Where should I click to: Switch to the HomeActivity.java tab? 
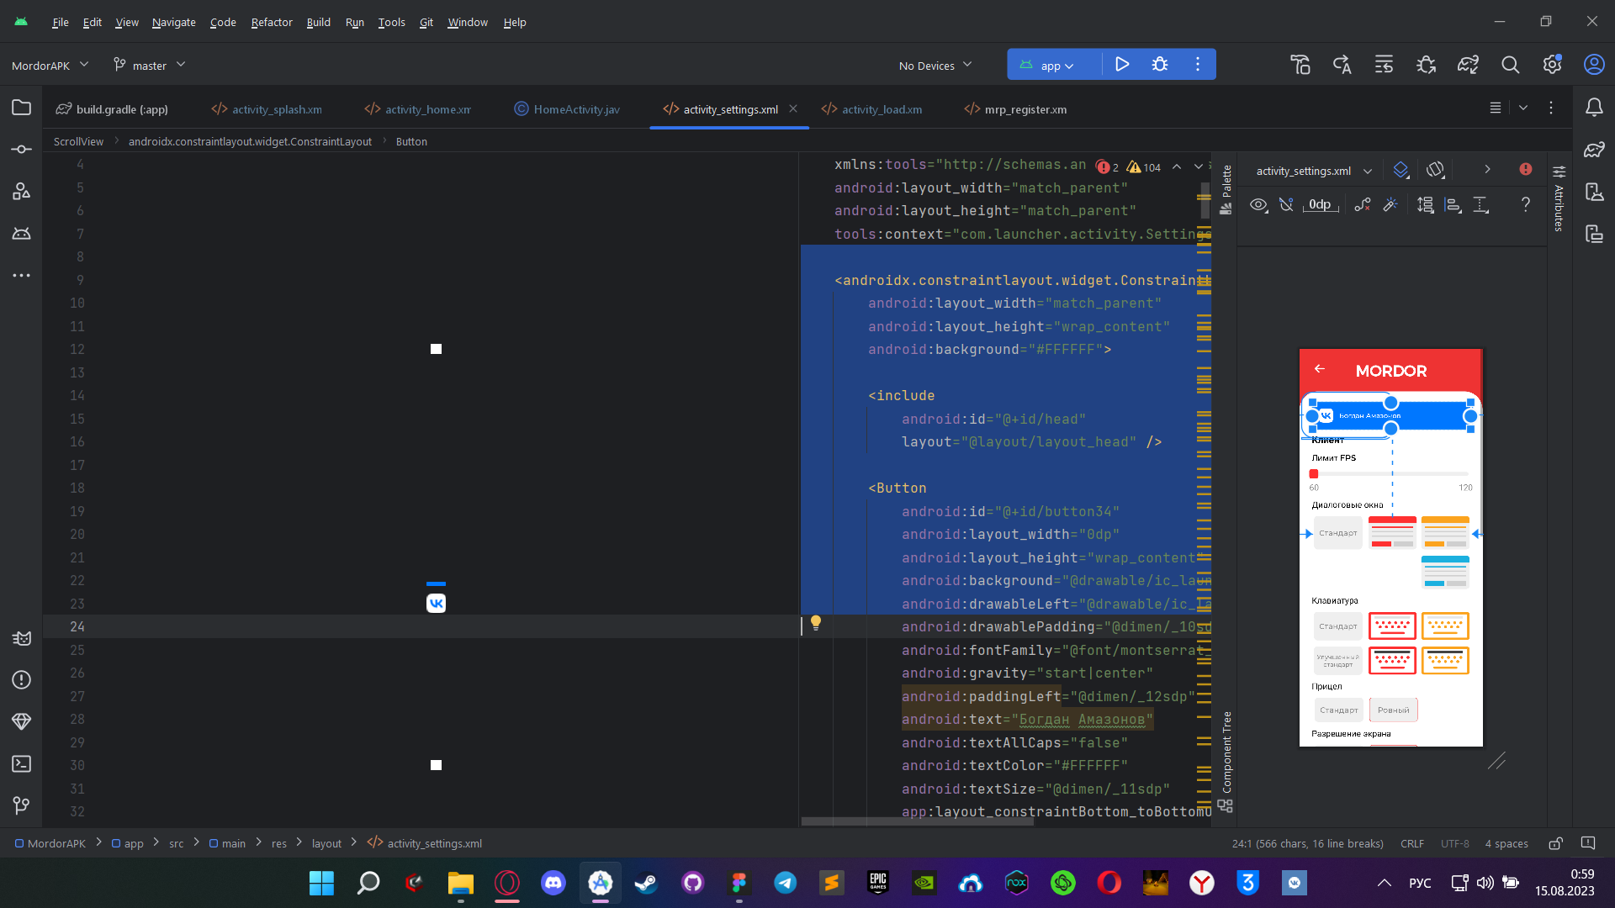(x=575, y=109)
